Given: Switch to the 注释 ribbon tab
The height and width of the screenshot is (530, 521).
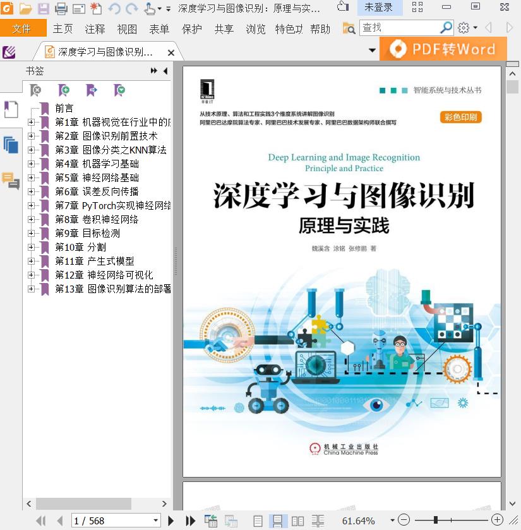Looking at the screenshot, I should 95,28.
